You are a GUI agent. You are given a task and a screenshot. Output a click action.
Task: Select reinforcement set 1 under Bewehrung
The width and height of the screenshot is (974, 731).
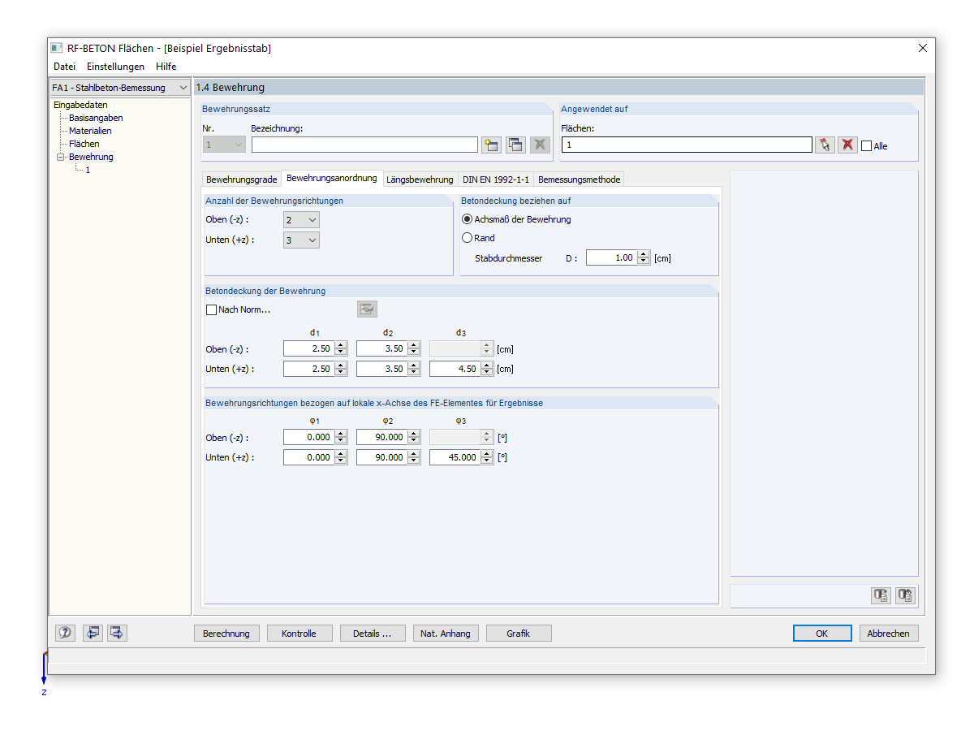coord(88,170)
